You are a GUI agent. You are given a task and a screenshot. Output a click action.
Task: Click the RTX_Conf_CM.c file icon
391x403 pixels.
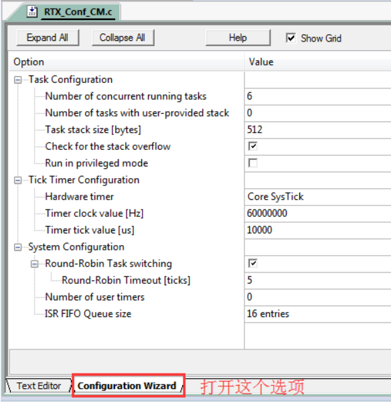point(32,11)
